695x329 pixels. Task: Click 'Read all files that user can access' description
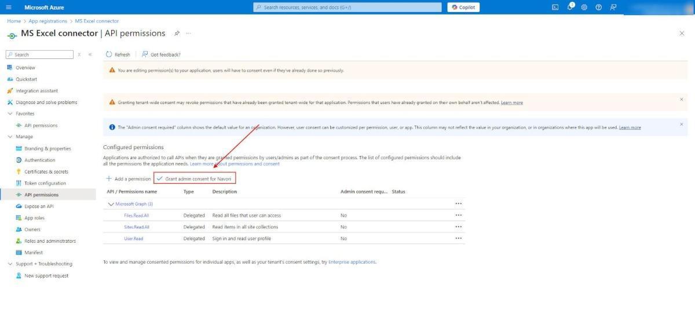click(247, 215)
